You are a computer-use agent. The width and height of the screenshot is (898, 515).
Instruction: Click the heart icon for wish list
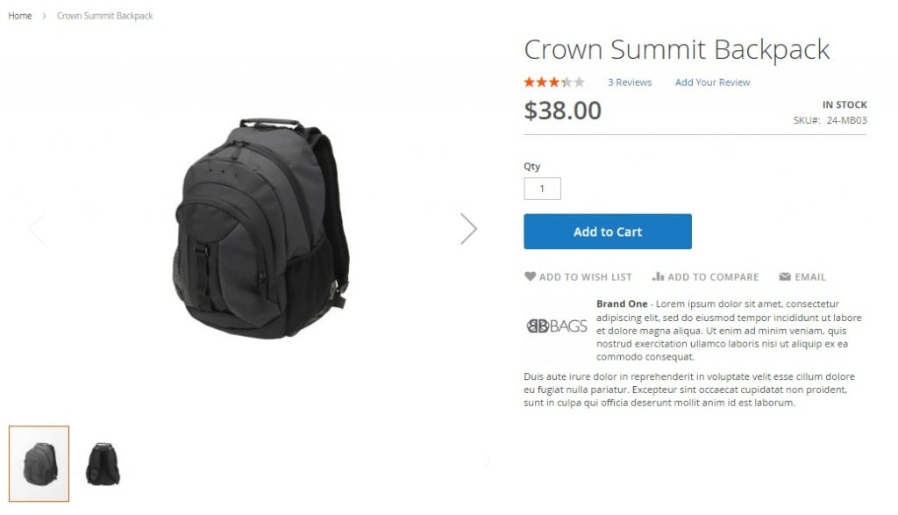(x=530, y=276)
